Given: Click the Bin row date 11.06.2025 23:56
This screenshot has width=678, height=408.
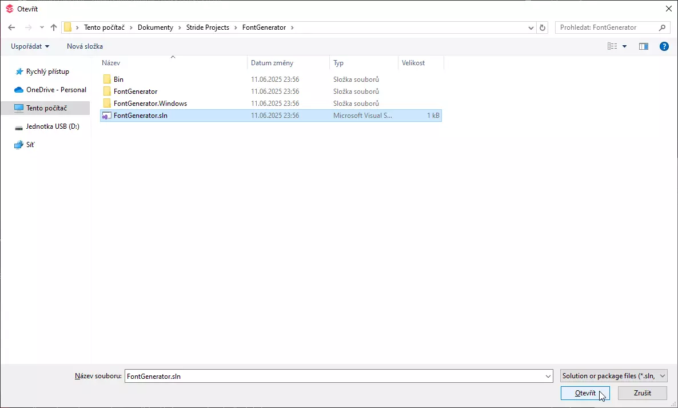Looking at the screenshot, I should 275,79.
